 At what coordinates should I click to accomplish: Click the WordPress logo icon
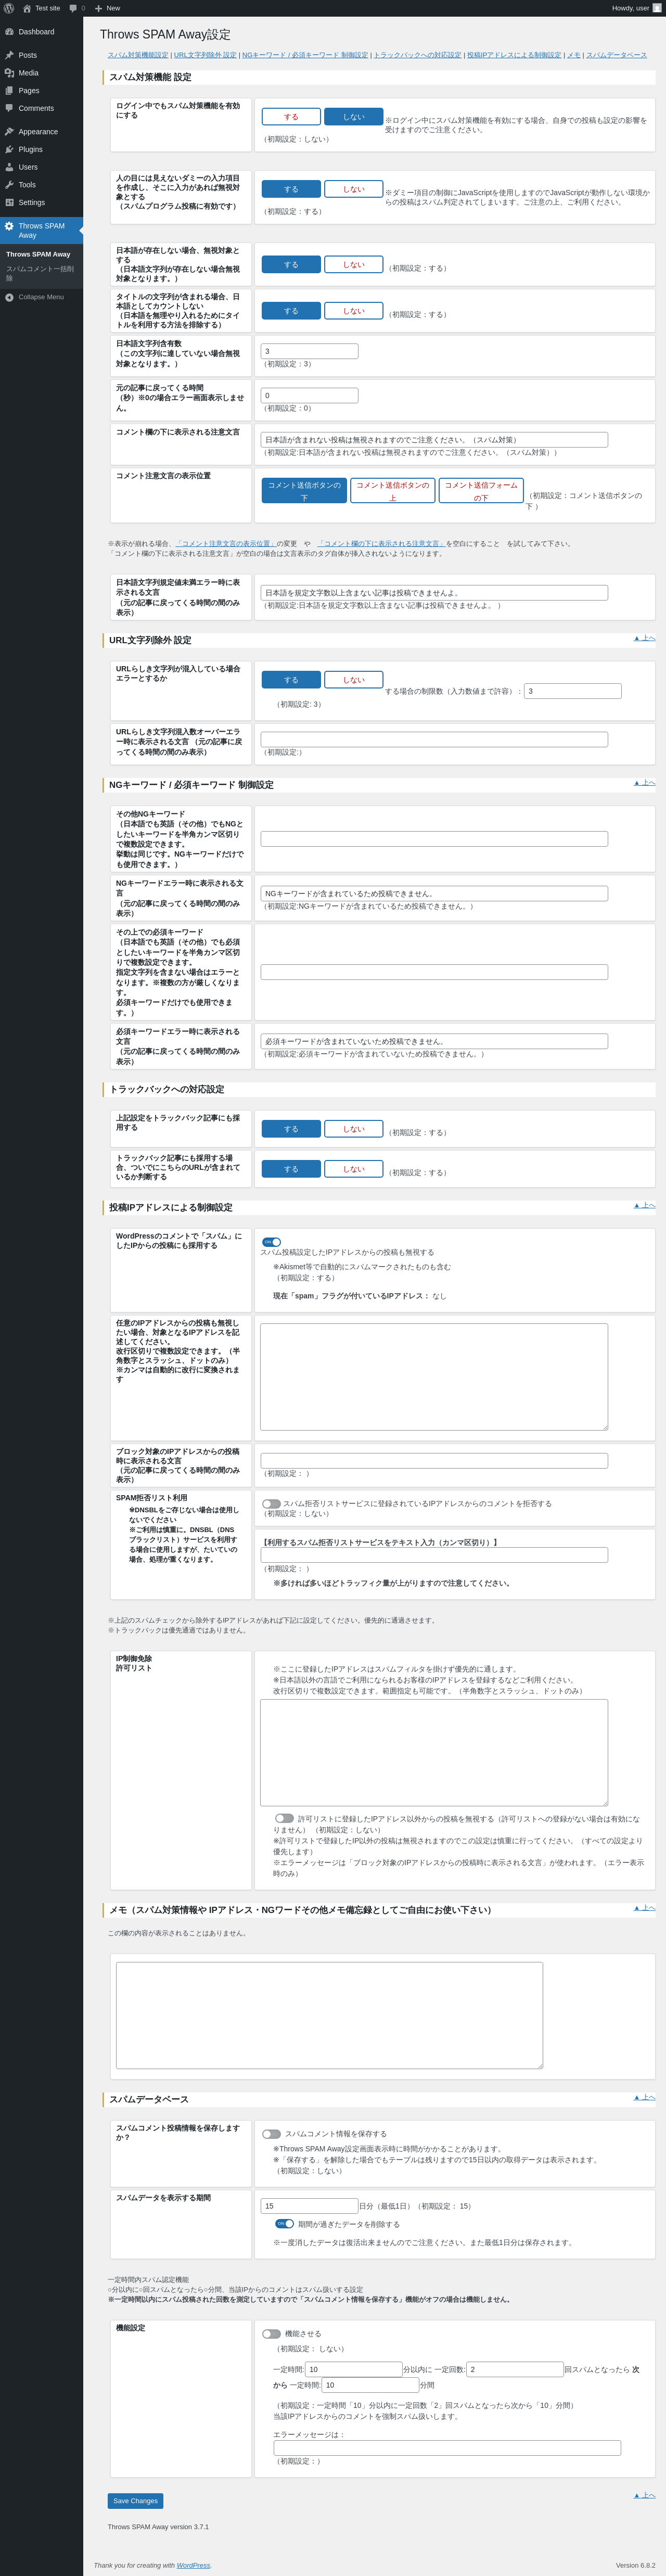(9, 8)
